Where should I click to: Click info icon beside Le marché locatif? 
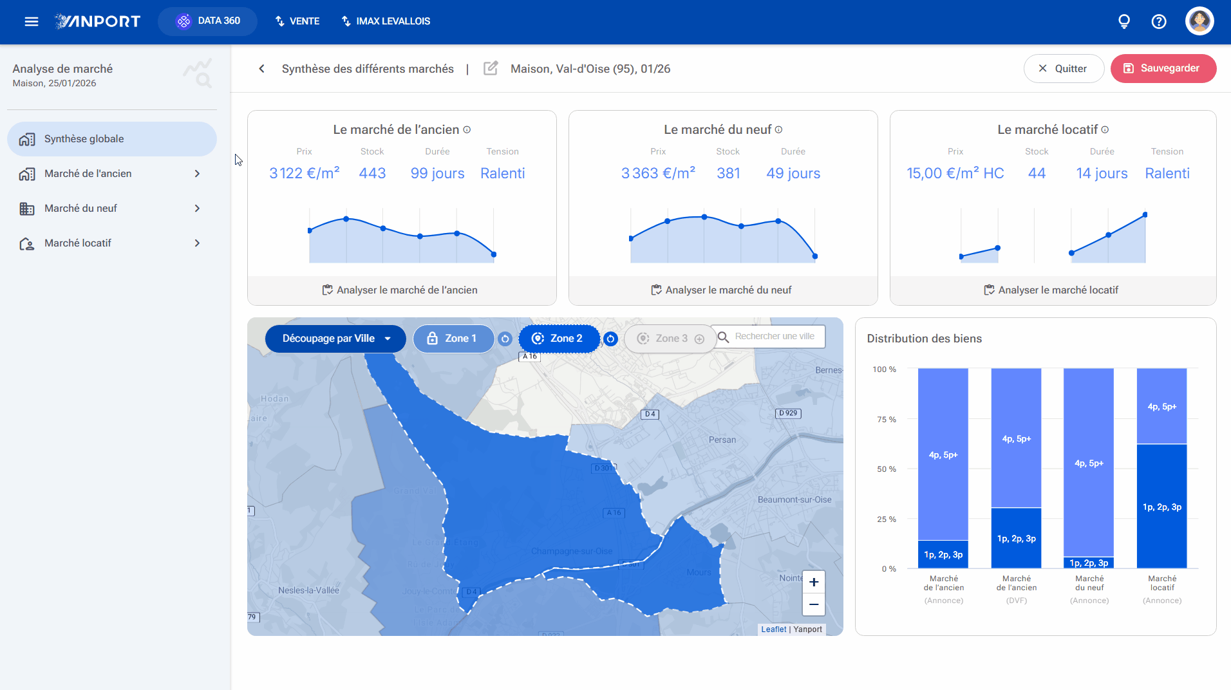[1105, 130]
